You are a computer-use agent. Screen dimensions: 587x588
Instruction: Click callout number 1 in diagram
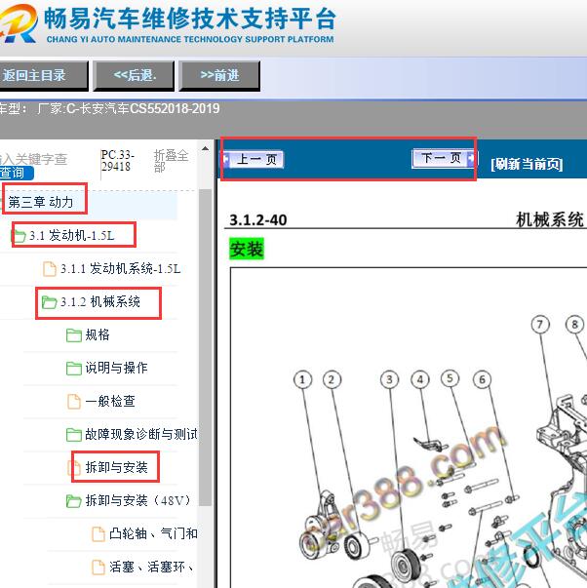(302, 380)
